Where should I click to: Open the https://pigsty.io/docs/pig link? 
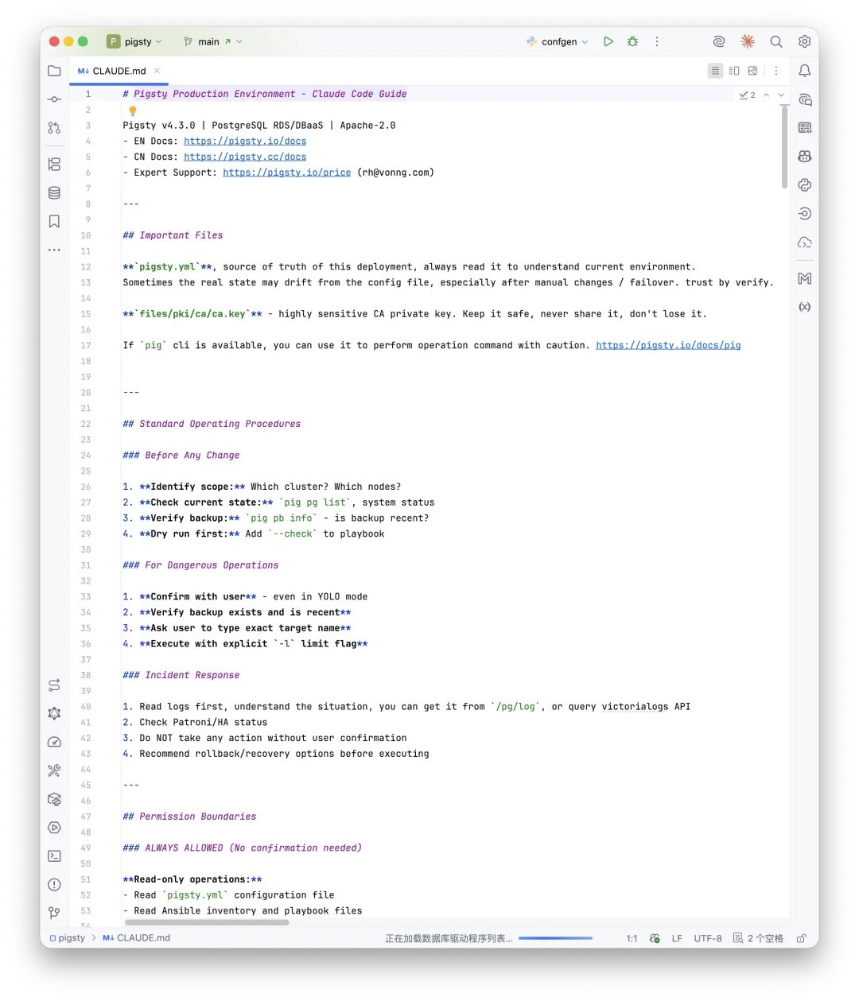(x=668, y=345)
